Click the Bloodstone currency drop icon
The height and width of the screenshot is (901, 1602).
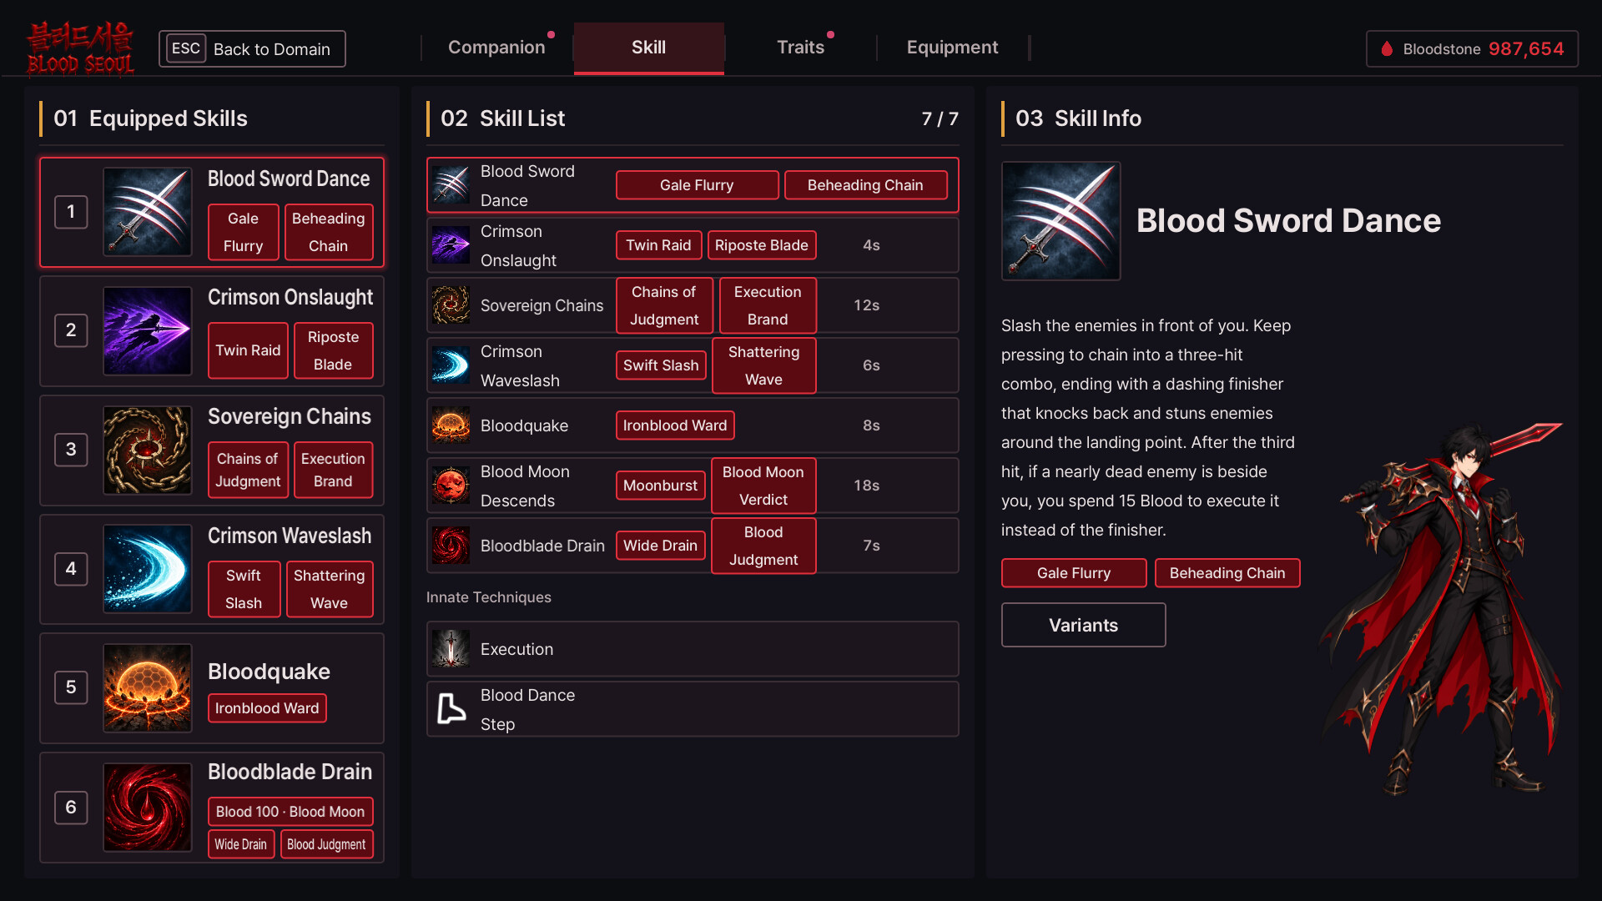click(1387, 49)
